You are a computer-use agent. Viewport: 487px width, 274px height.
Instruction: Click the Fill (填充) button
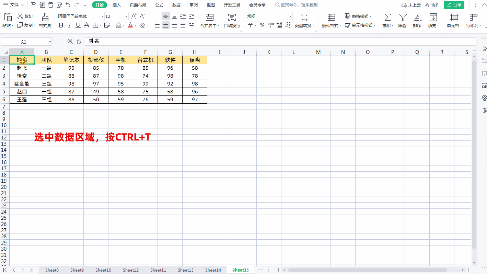point(433,21)
